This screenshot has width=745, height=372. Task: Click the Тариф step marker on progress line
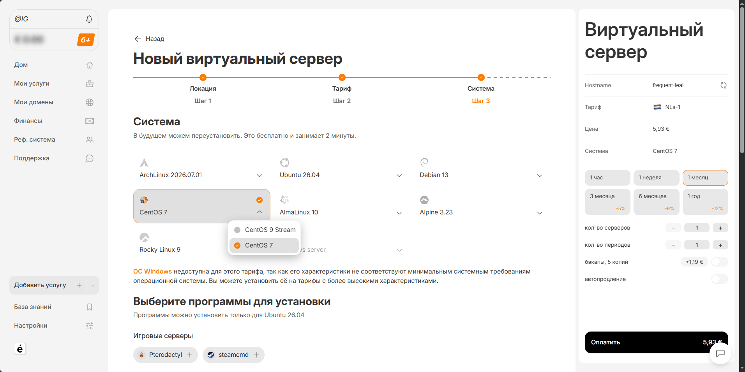point(342,77)
